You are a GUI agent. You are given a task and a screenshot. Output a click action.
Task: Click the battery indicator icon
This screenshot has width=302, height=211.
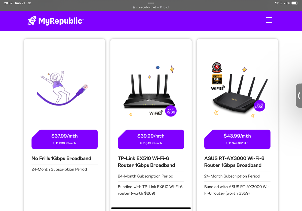[295, 3]
